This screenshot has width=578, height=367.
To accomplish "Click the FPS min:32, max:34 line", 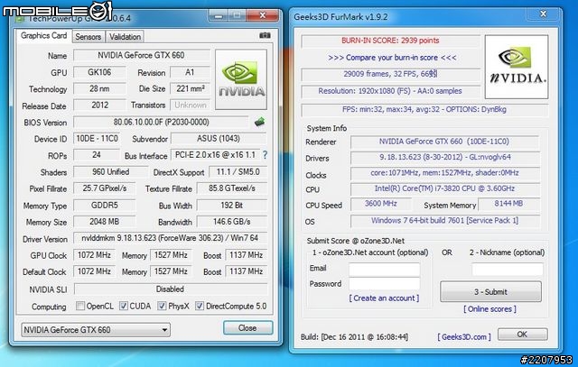I will click(424, 109).
